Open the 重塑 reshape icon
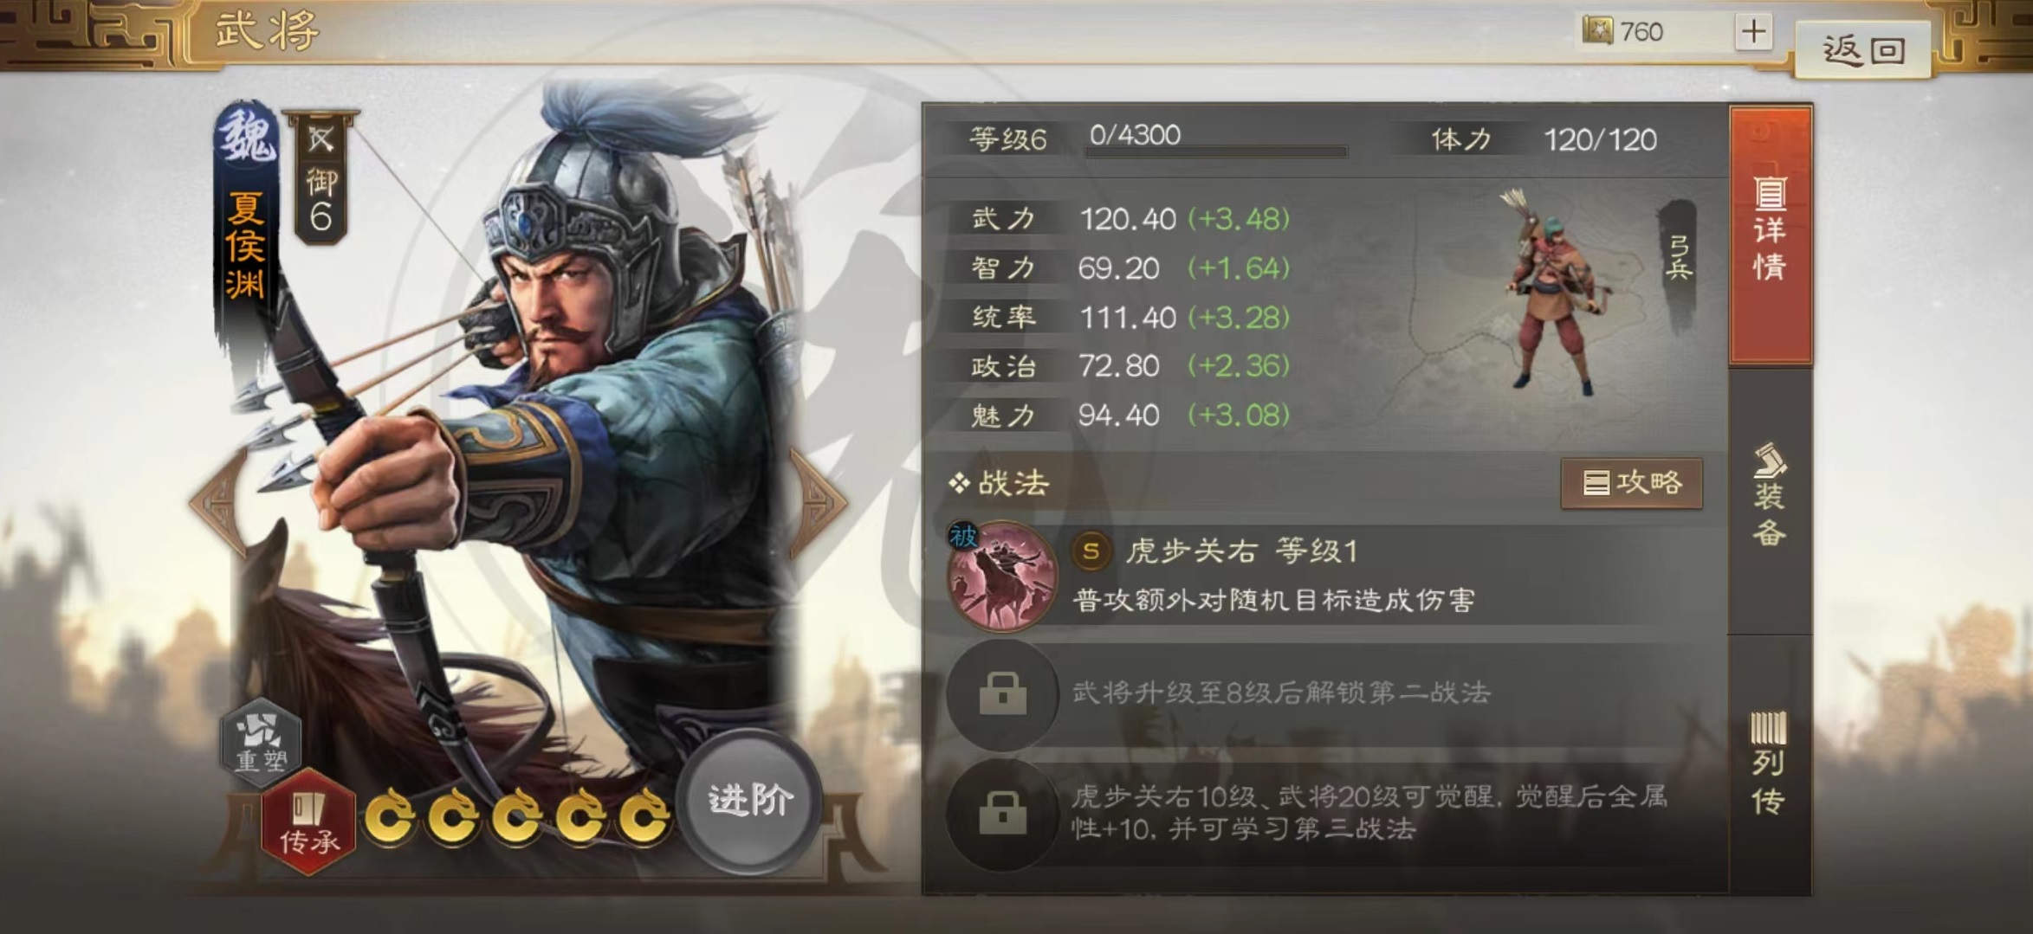This screenshot has width=2033, height=934. [x=261, y=741]
